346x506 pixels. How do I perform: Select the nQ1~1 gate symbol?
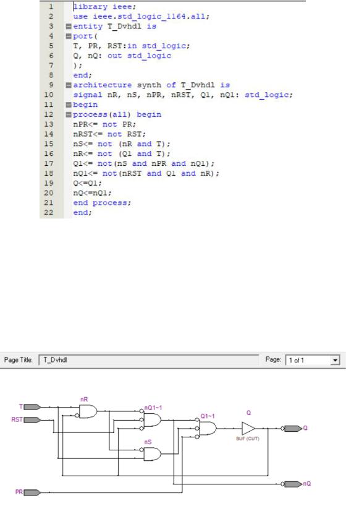point(152,420)
